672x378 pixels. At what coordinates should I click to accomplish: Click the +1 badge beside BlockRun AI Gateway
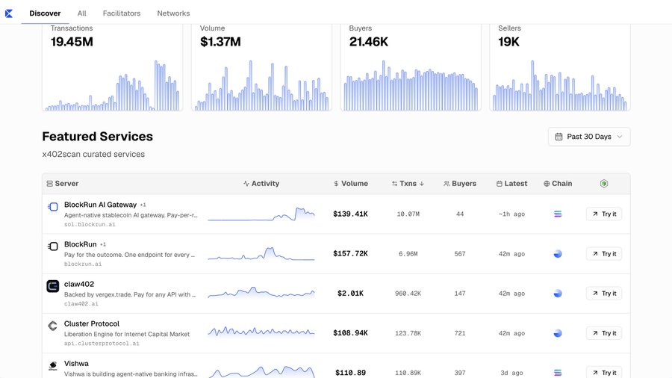coord(143,205)
